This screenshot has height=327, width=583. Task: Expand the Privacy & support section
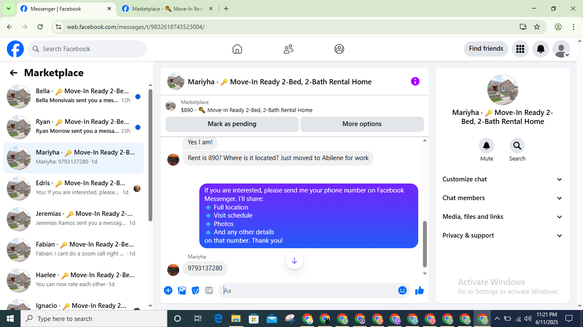pos(503,235)
